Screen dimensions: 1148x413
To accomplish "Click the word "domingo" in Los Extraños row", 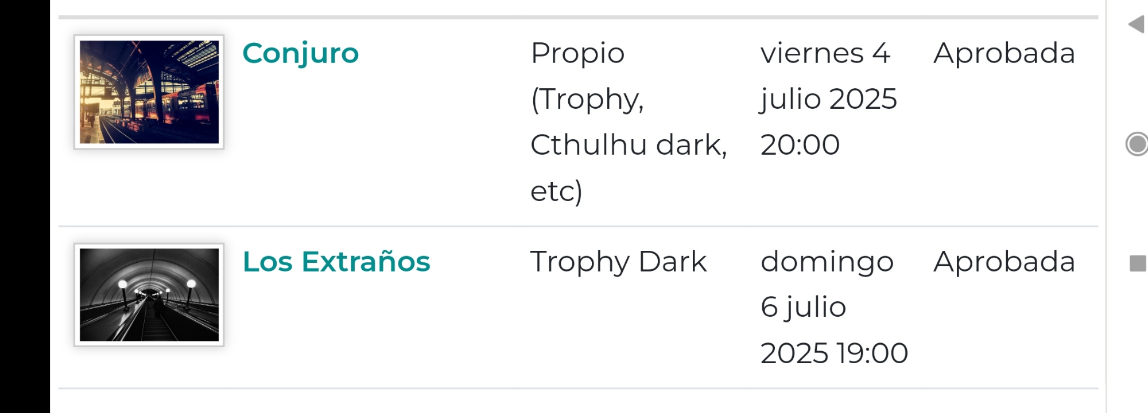I will pos(827,262).
